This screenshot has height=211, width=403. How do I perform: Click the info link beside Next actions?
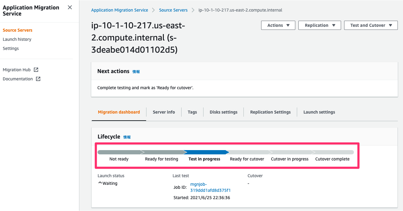(136, 72)
